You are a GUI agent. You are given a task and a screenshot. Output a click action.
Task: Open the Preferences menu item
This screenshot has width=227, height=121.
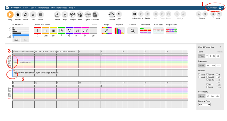(x=43, y=8)
